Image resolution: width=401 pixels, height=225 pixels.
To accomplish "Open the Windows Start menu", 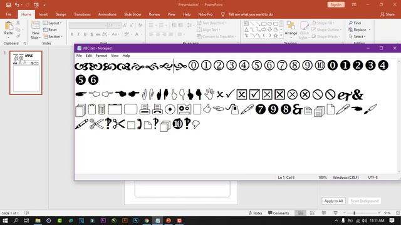I will (x=5, y=221).
